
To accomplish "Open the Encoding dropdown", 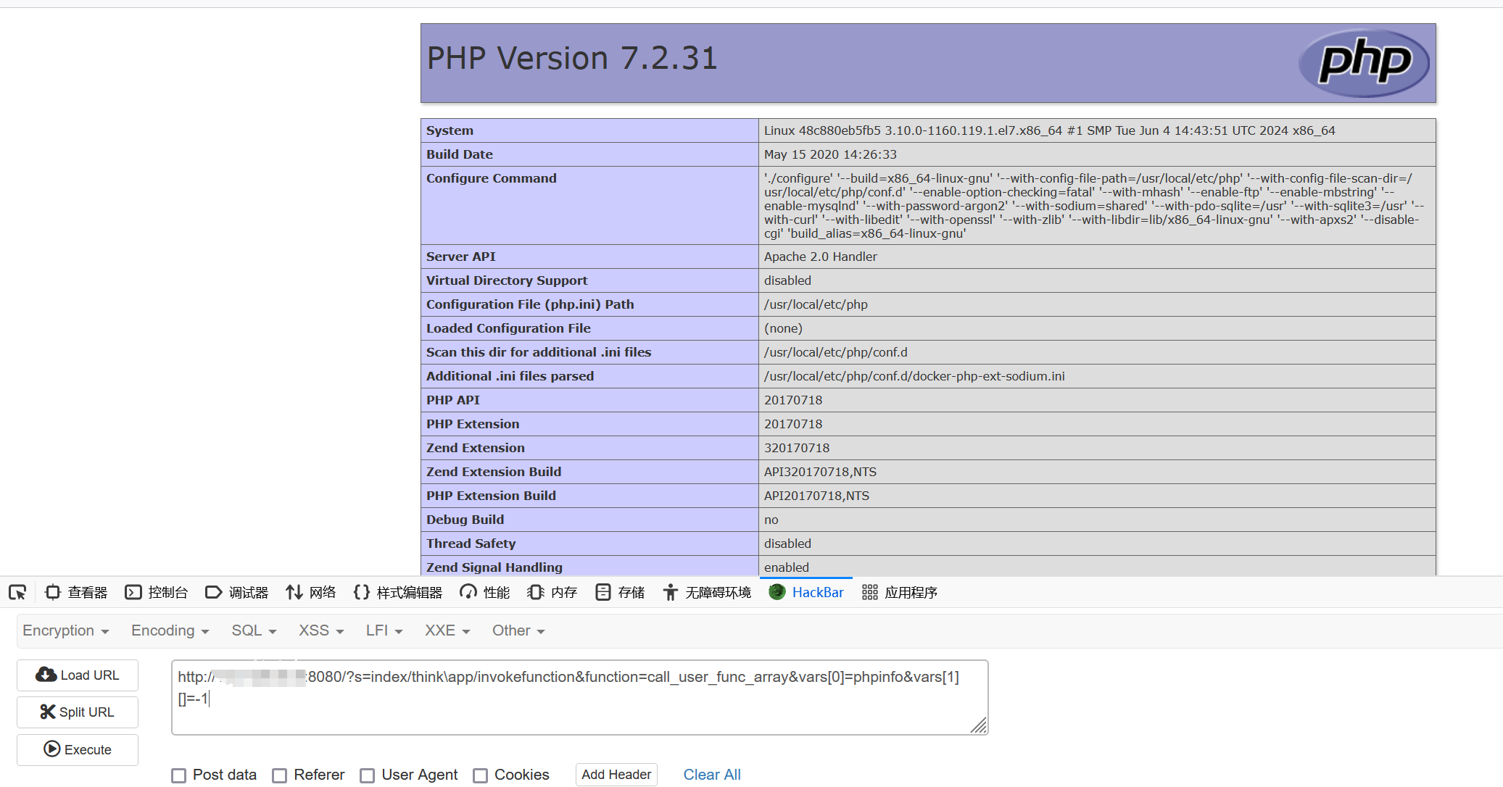I will (x=170, y=630).
